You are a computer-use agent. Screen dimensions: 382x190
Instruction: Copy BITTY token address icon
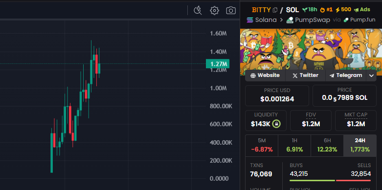(x=275, y=10)
